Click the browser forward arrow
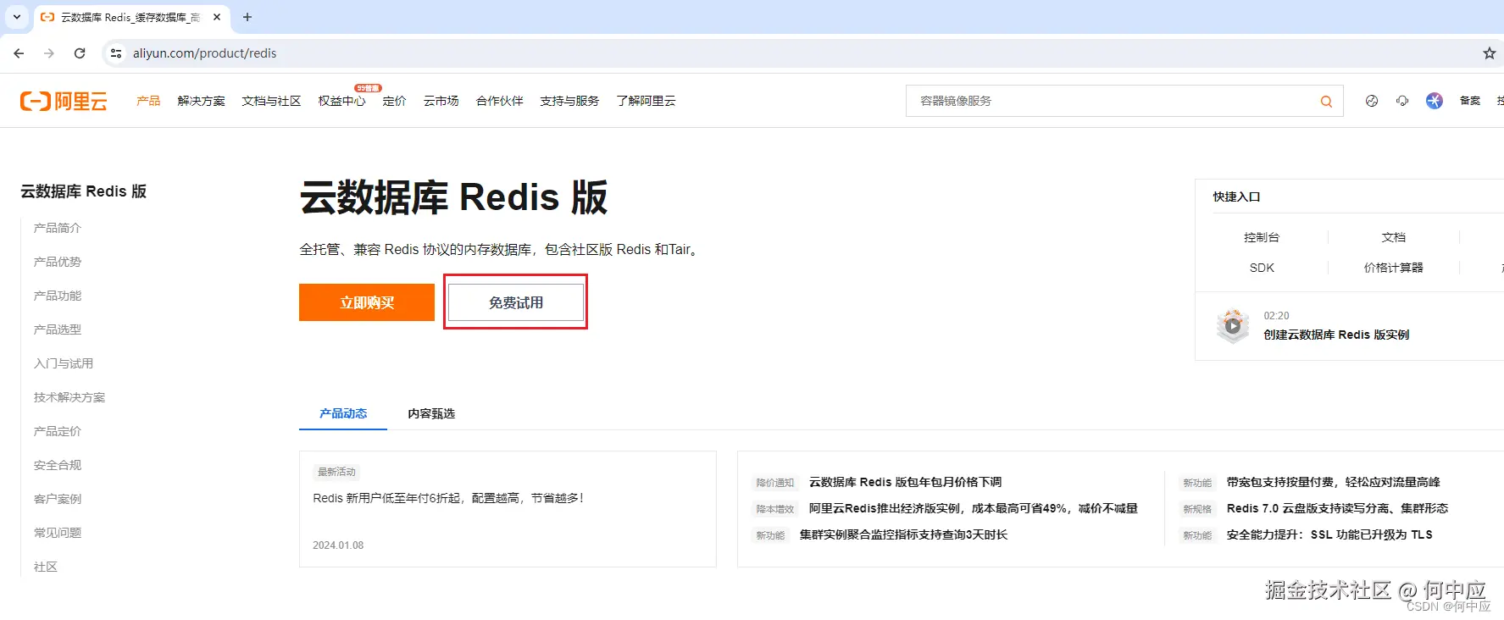1504x620 pixels. coord(49,53)
